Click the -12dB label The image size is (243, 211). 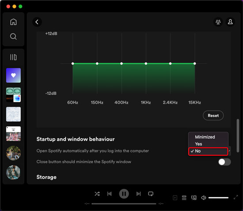[51, 93]
